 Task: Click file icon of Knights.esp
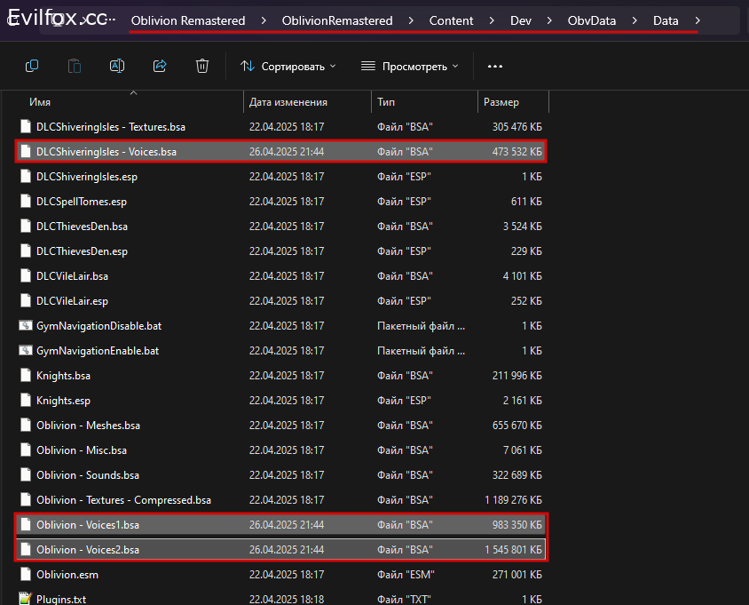pos(26,400)
